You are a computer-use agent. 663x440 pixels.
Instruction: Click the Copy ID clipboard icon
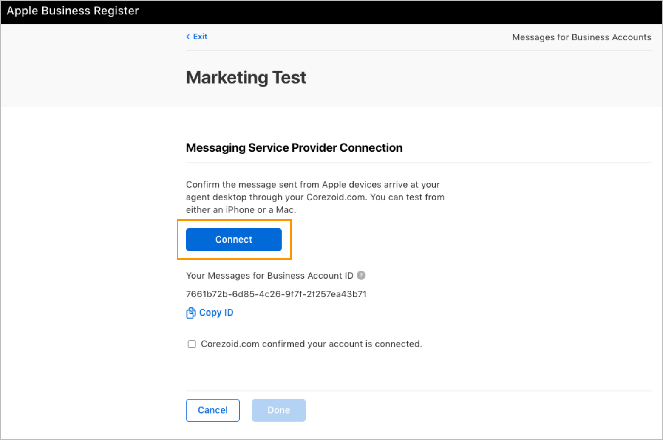tap(191, 313)
